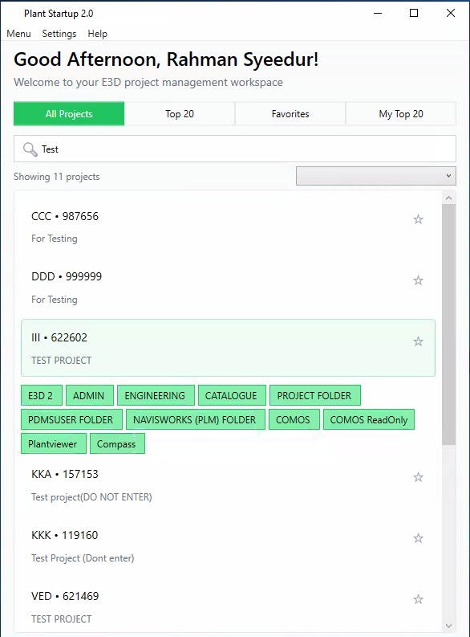The width and height of the screenshot is (470, 637).
Task: Expand the VED 621469 project entry
Action: [228, 607]
